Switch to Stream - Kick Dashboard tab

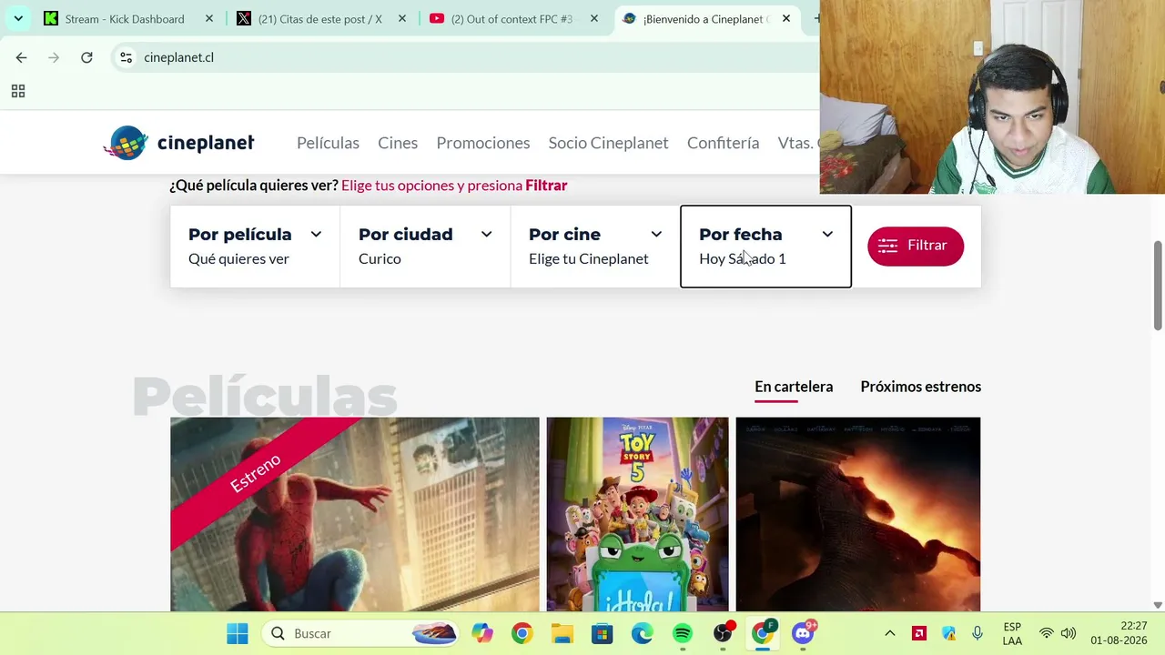(x=124, y=18)
